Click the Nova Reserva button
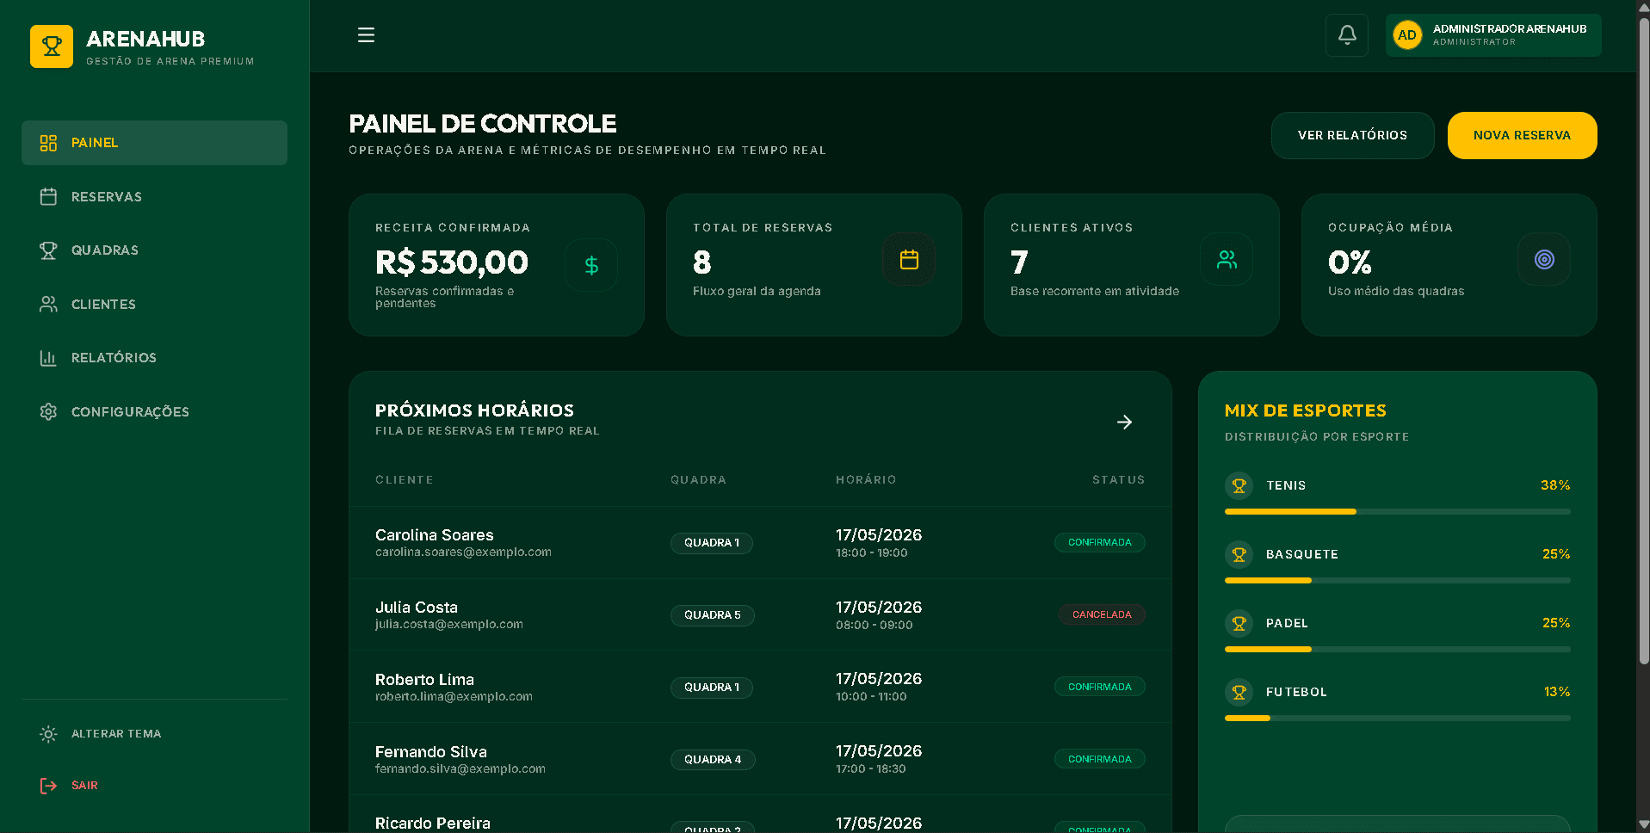The height and width of the screenshot is (833, 1650). point(1522,135)
